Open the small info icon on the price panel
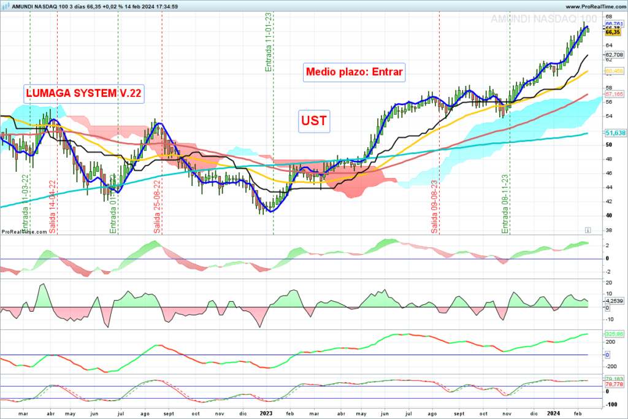 tap(588, 230)
